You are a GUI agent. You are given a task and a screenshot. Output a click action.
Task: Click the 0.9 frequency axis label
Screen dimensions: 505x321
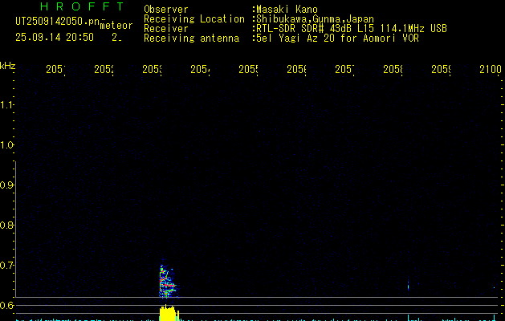coord(6,185)
